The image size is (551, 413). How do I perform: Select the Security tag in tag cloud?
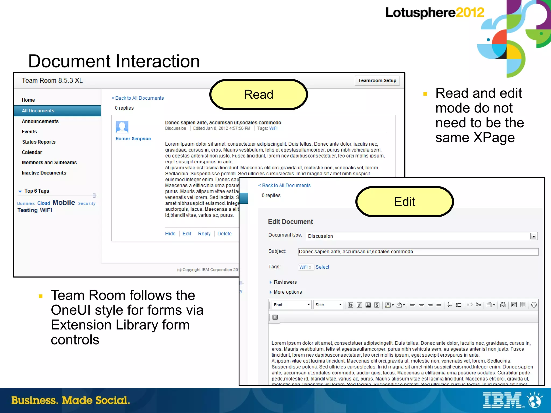point(87,203)
